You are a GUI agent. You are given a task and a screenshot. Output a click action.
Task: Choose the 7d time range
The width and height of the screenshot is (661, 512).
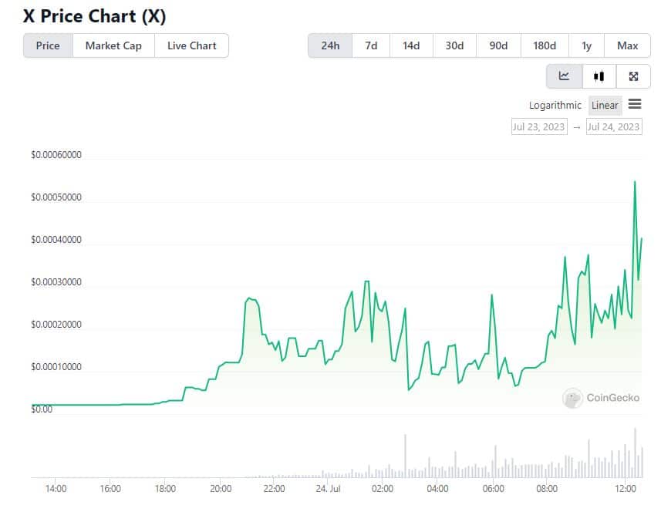pyautogui.click(x=371, y=45)
